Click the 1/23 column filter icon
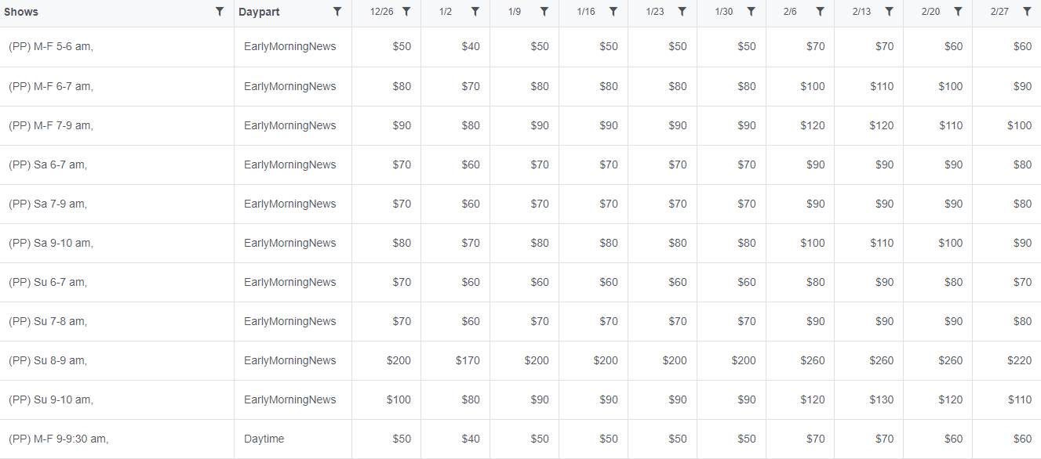Viewport: 1041px width, 459px height. [x=682, y=12]
